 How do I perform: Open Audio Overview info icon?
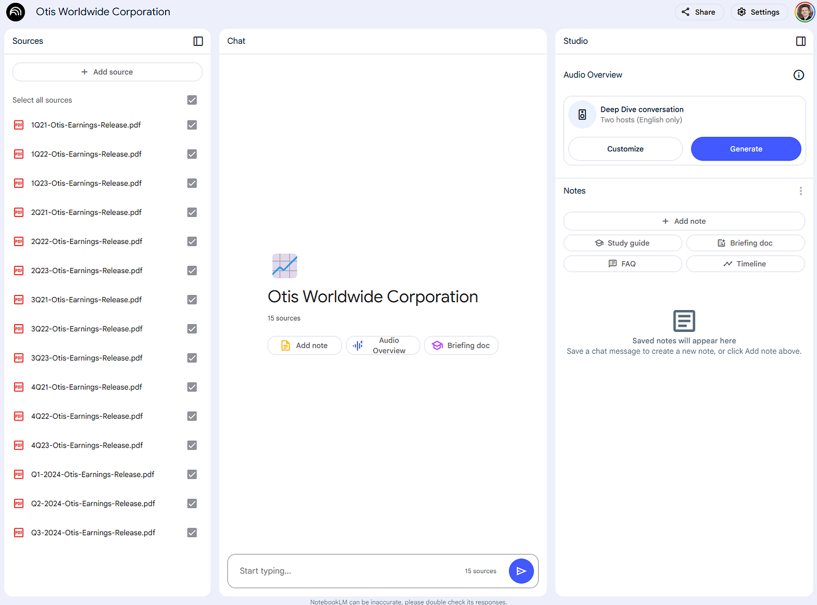coord(798,75)
